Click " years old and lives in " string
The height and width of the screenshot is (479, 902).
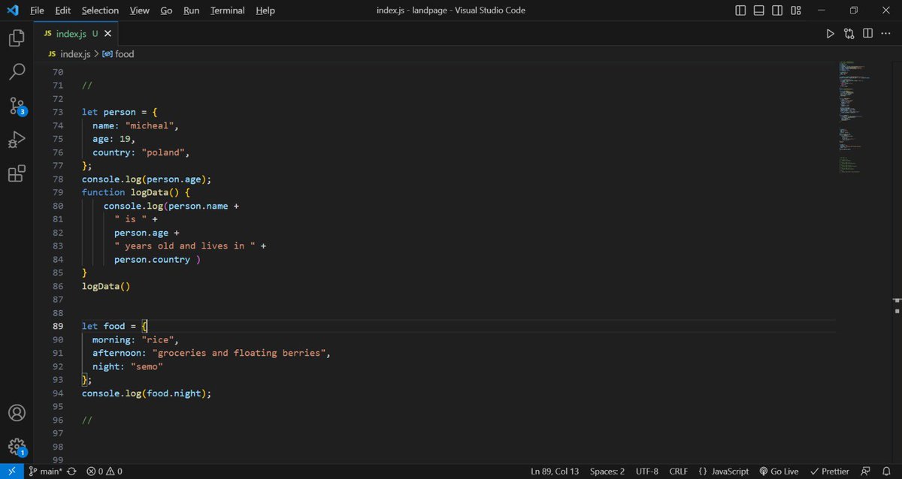click(x=184, y=246)
